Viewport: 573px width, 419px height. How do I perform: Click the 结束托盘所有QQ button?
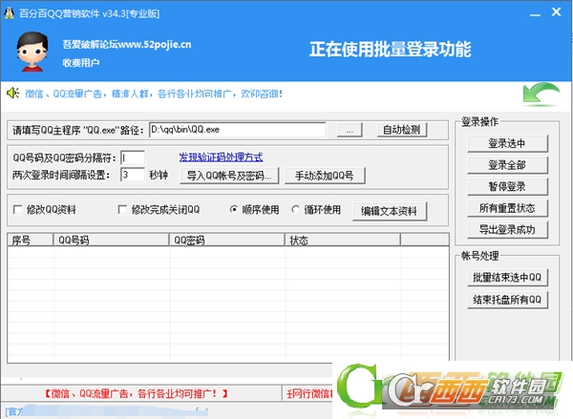click(x=507, y=300)
